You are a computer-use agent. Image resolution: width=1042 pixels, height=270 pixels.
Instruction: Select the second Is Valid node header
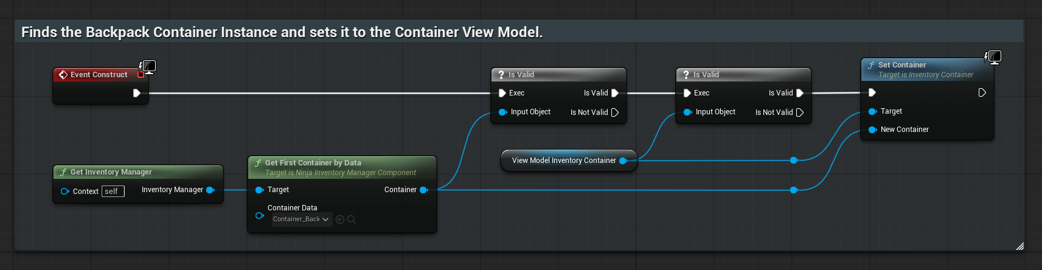743,75
